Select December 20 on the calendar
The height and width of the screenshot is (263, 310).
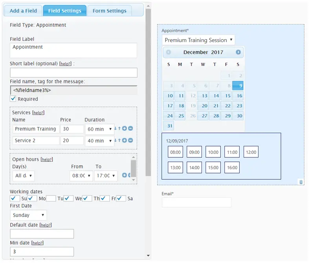pos(204,106)
